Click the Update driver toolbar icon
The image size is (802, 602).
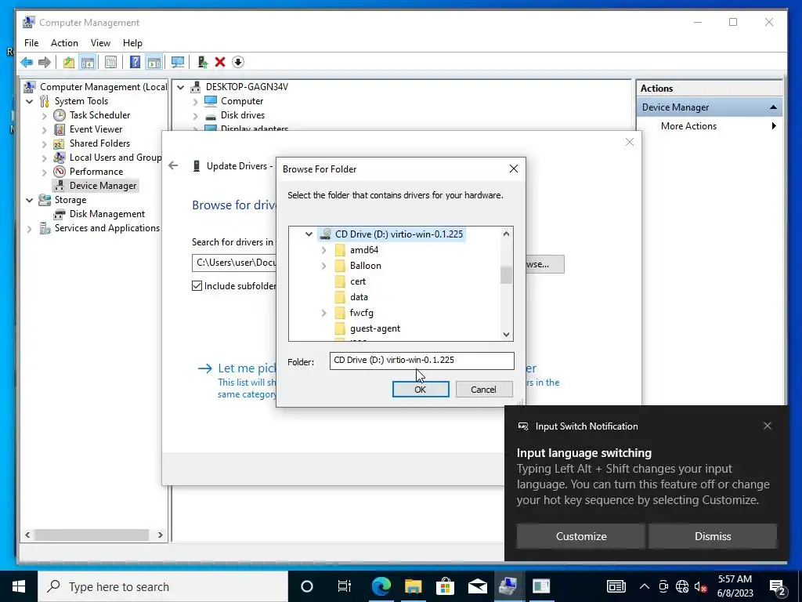(203, 63)
